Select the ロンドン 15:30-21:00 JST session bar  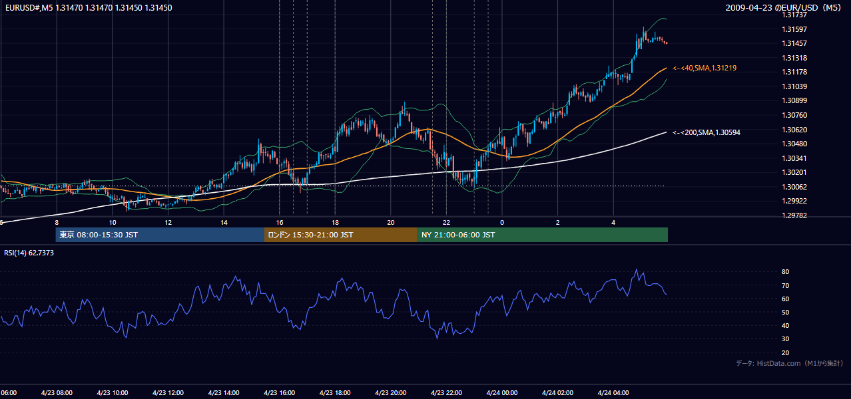(341, 235)
